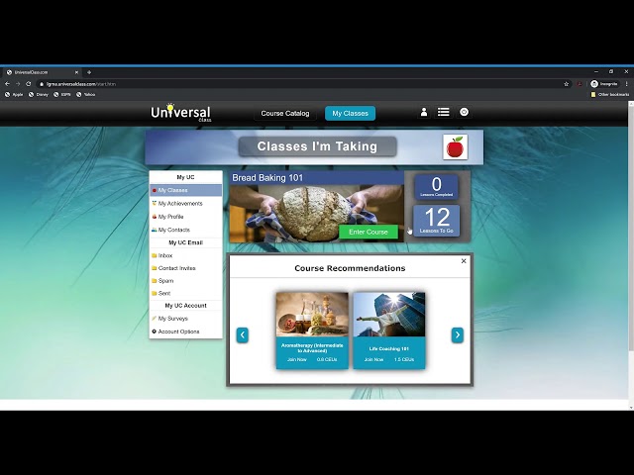Click the page's vertical scrollbar
The width and height of the screenshot is (634, 475).
click(631, 255)
